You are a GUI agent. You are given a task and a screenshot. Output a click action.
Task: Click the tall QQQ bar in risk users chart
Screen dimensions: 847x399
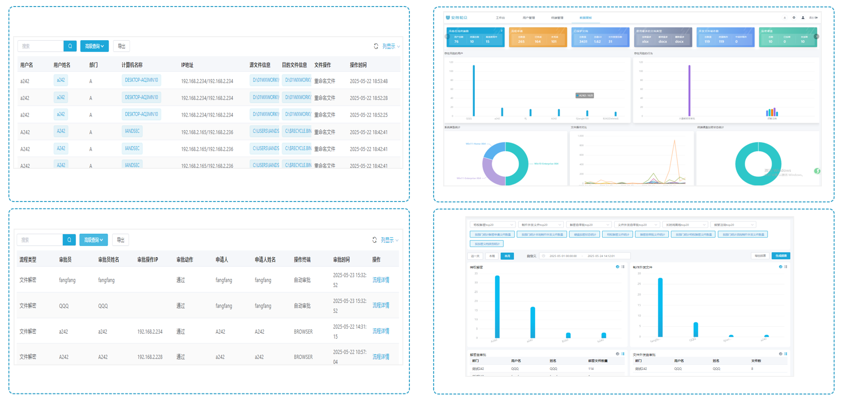coord(473,90)
